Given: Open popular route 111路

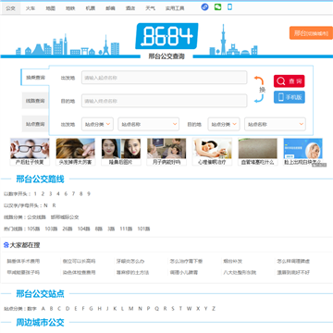Looking at the screenshot, I should 126,228.
